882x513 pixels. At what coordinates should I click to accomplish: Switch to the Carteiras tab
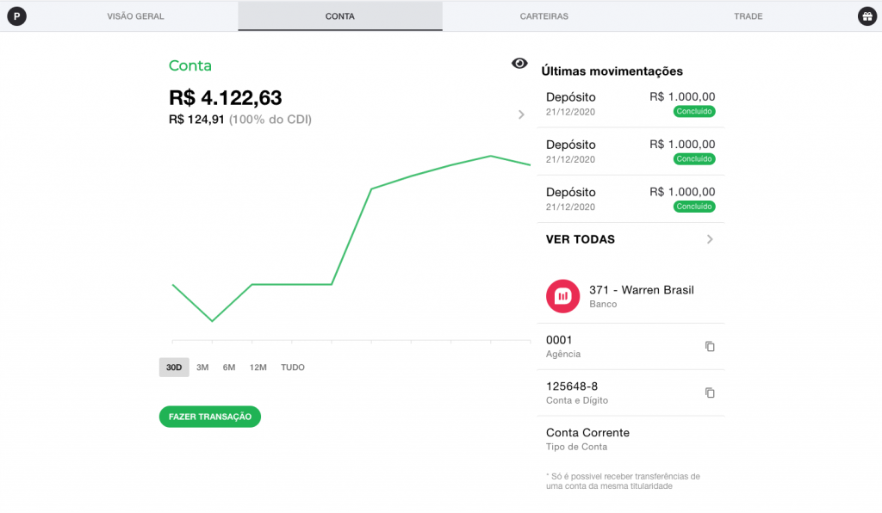(543, 16)
